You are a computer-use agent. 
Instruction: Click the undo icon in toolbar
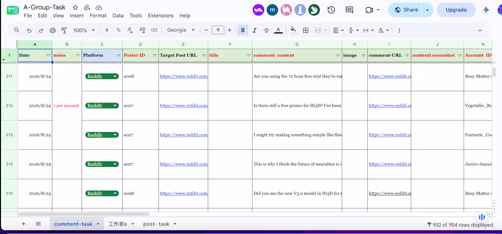tap(29, 31)
